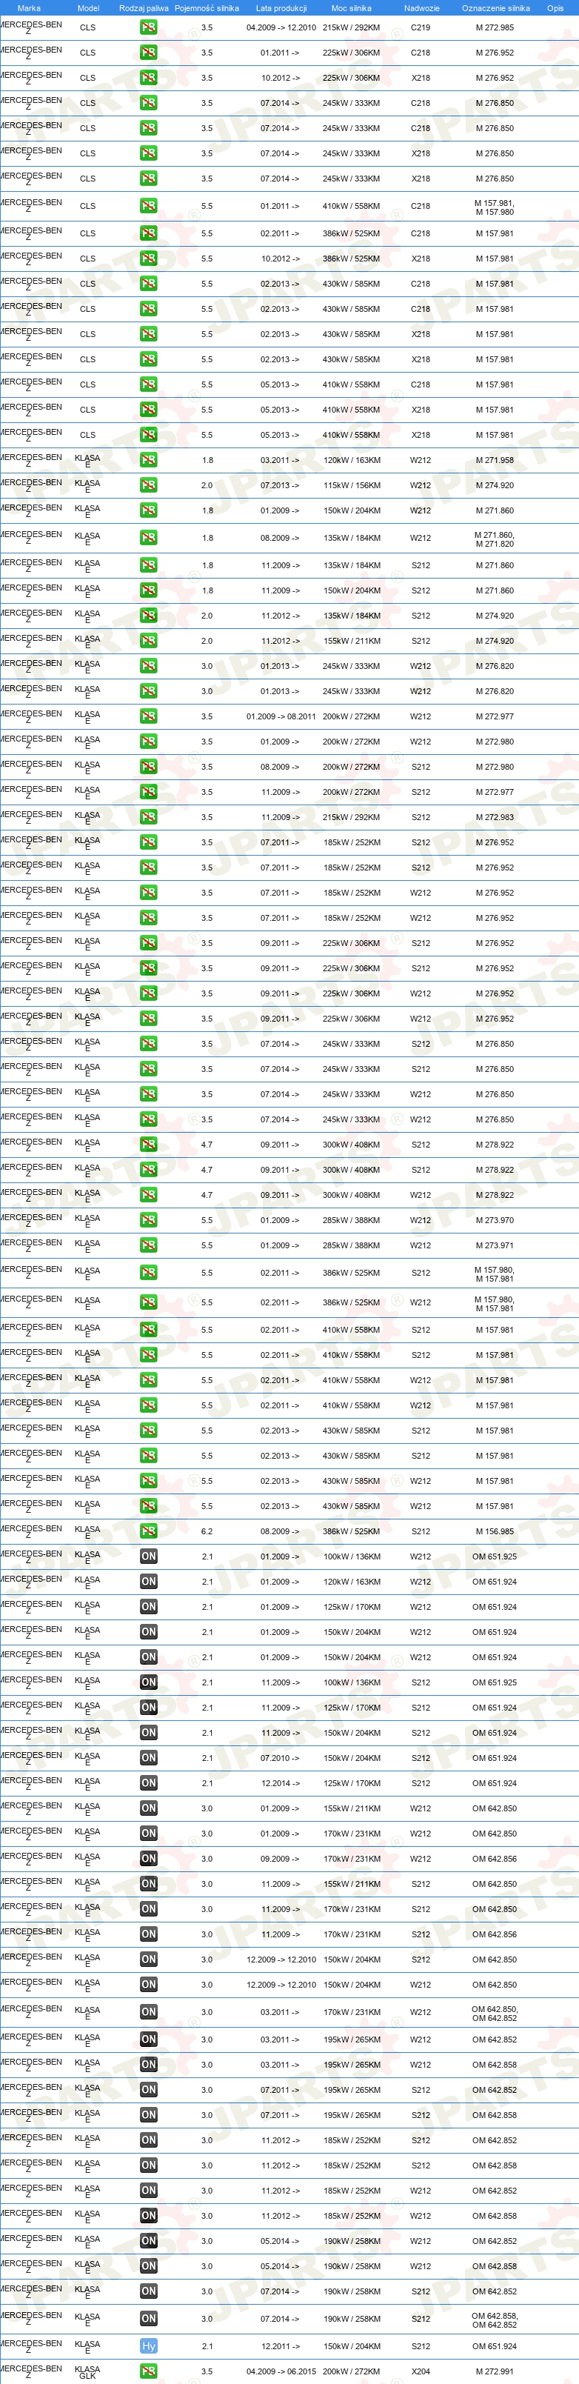Click the petrol icon in the M 273.970 row
Viewport: 579px width, 2384px height.
pyautogui.click(x=148, y=1219)
